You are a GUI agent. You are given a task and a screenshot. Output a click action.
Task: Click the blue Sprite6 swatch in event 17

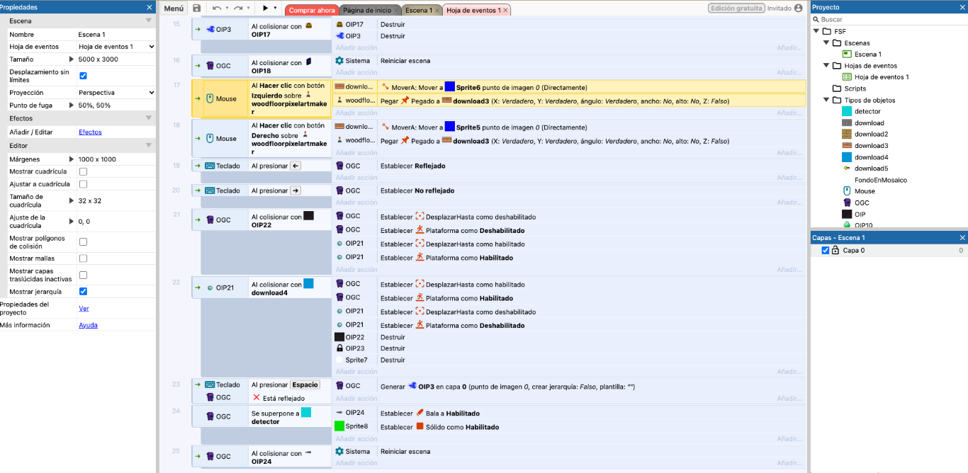pyautogui.click(x=449, y=87)
